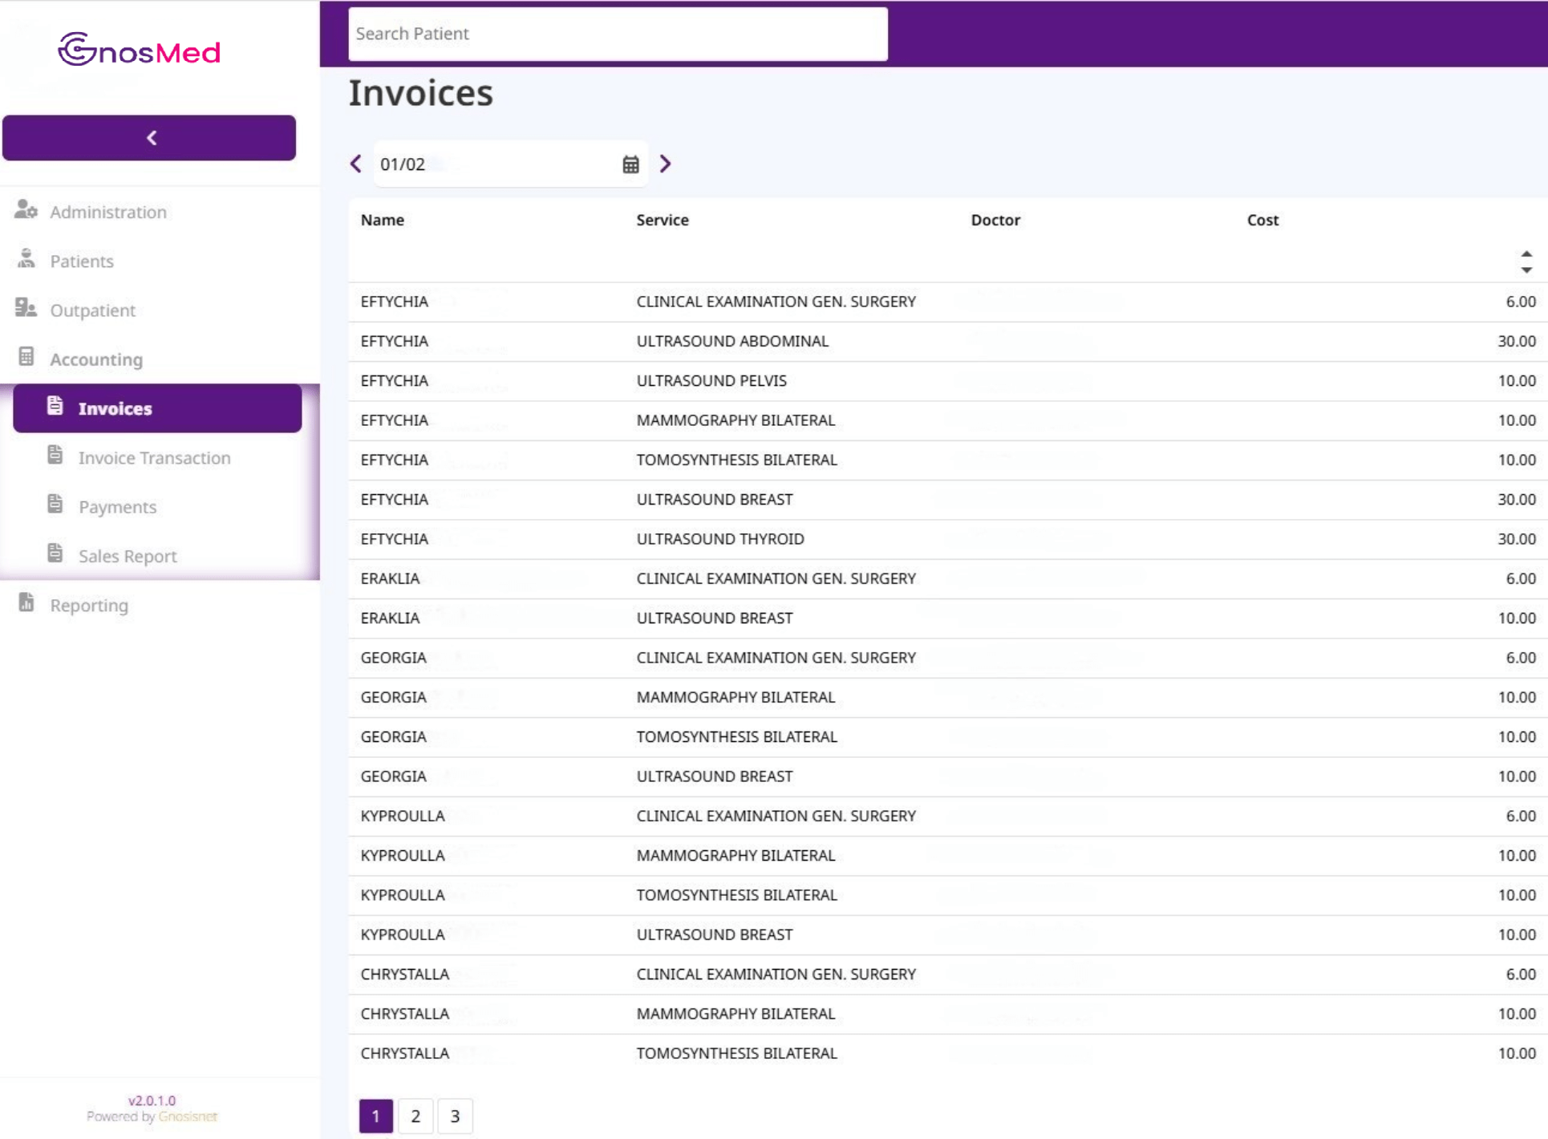Focus the Search Patient field
1548x1139 pixels.
coord(618,34)
